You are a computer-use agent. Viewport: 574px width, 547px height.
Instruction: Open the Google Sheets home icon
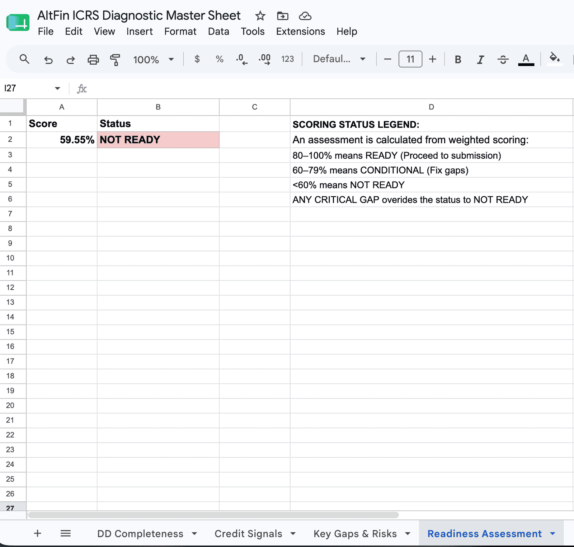(18, 23)
